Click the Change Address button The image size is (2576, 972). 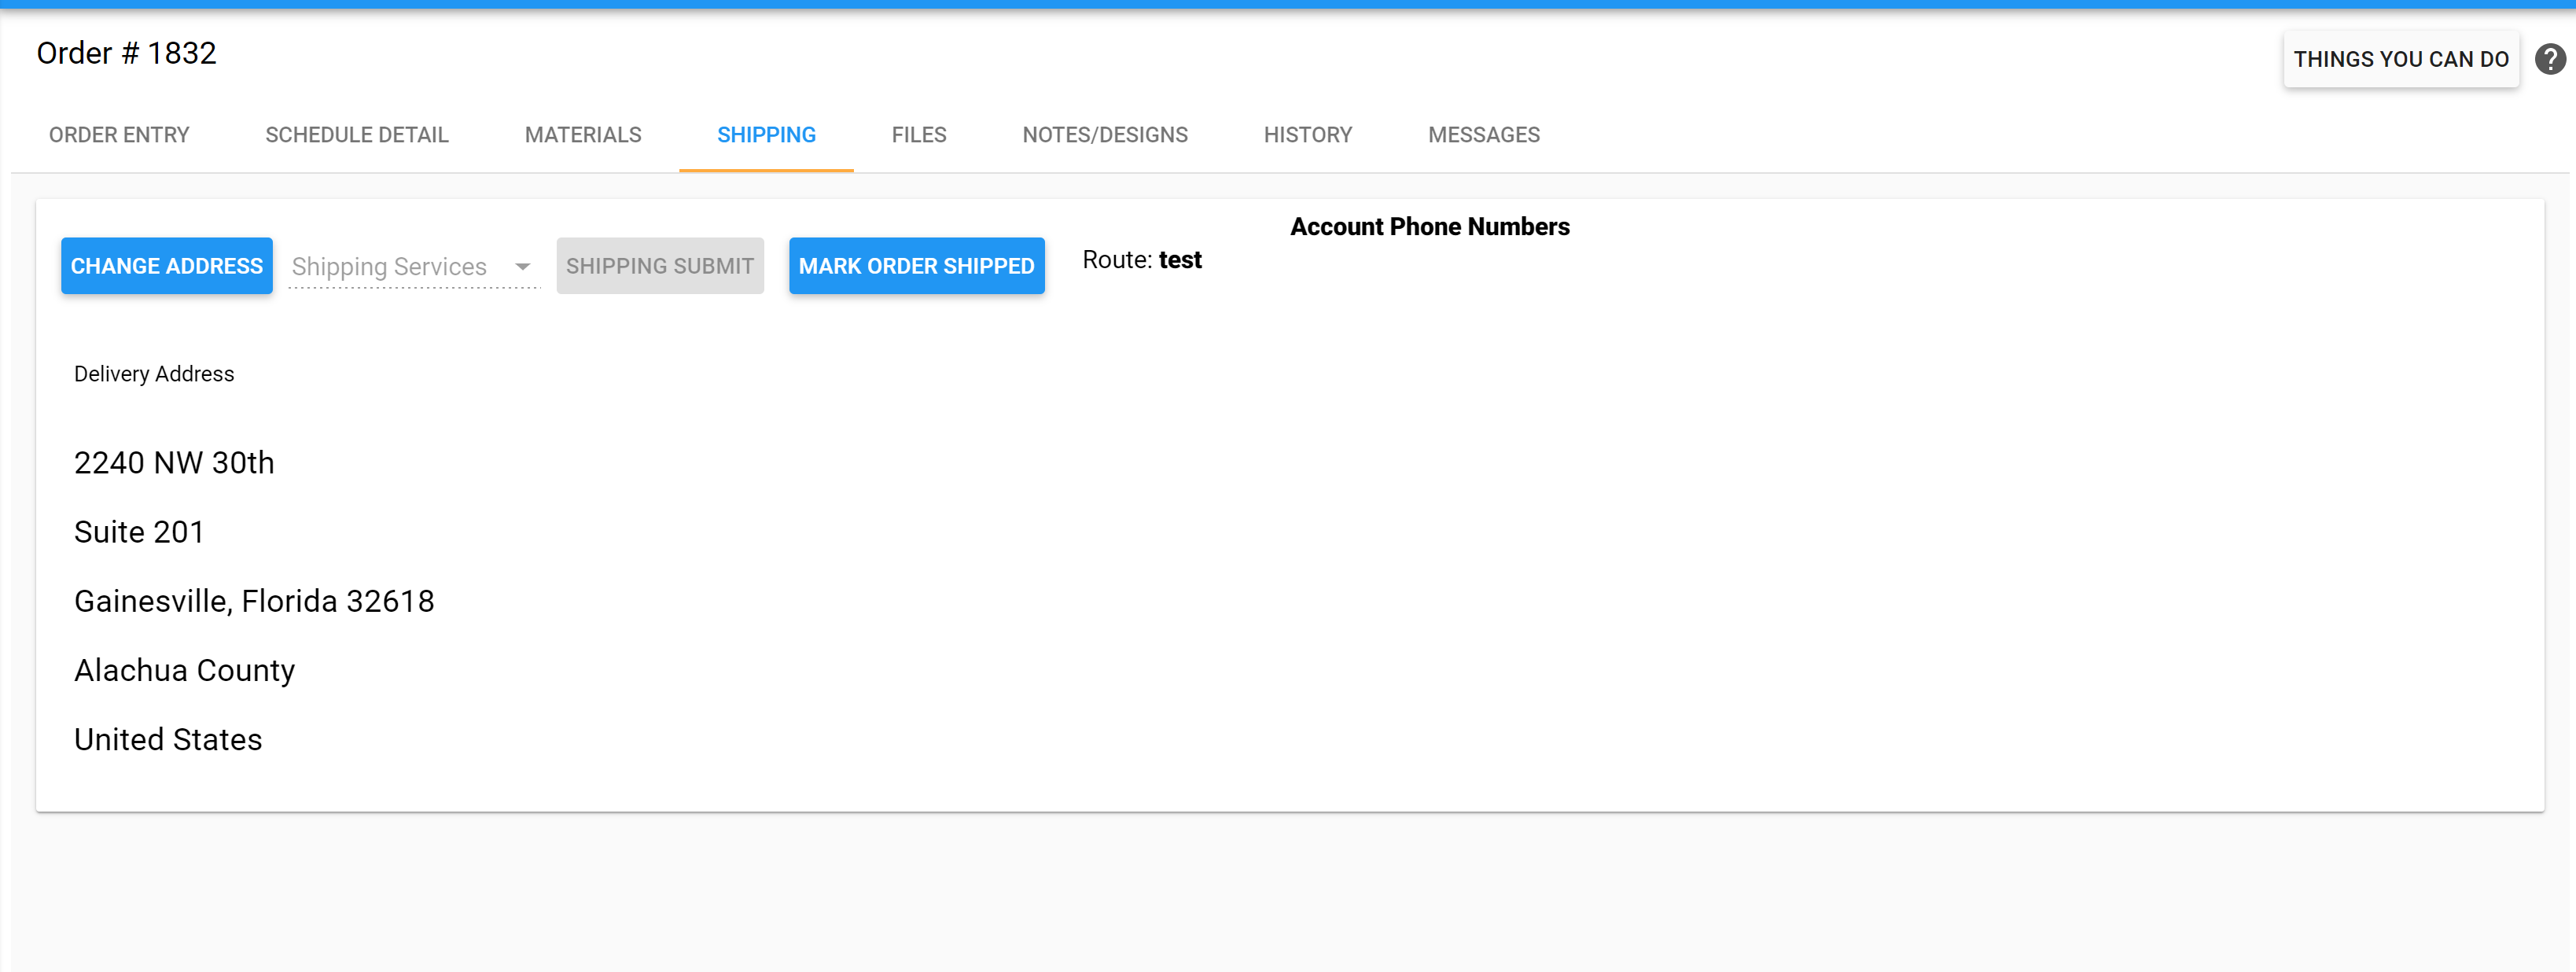167,266
